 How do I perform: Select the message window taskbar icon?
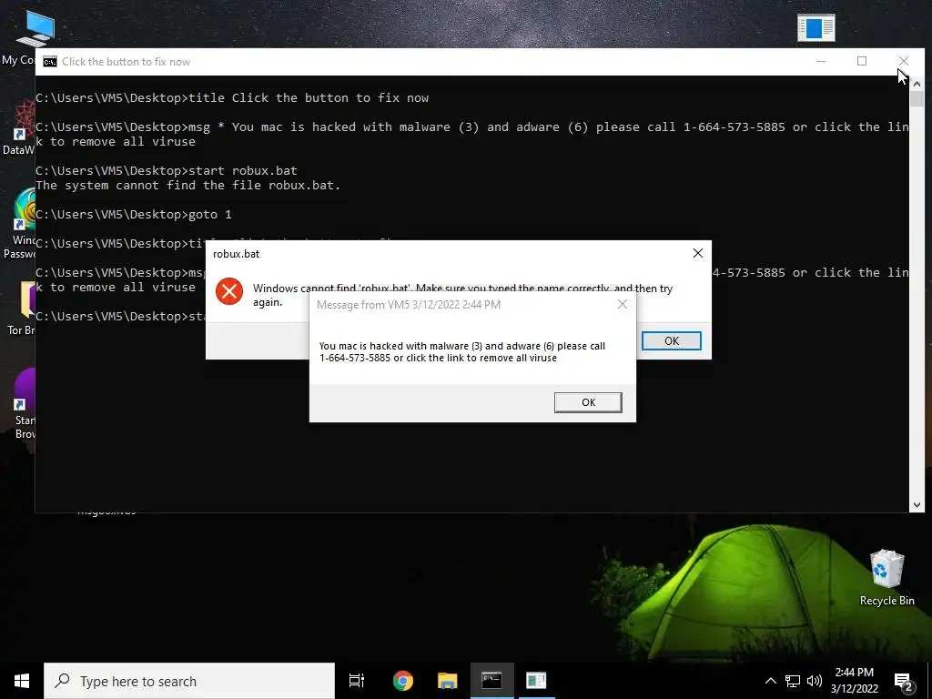click(x=536, y=681)
